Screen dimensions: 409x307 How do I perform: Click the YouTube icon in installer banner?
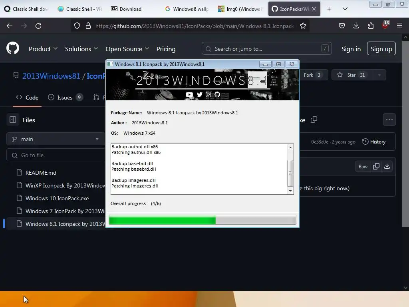point(189,94)
